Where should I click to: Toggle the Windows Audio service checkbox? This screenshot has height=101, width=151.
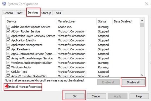click(8, 67)
